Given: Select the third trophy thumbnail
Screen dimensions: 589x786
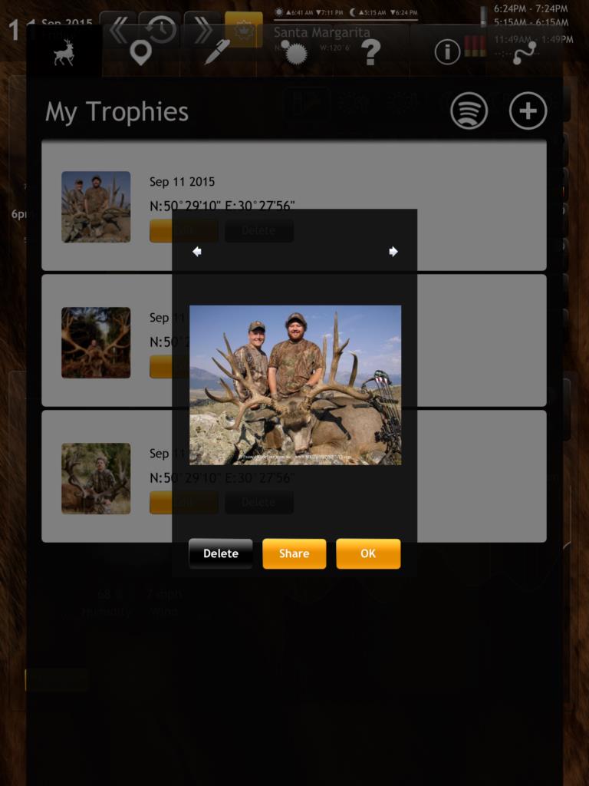Looking at the screenshot, I should pos(96,478).
